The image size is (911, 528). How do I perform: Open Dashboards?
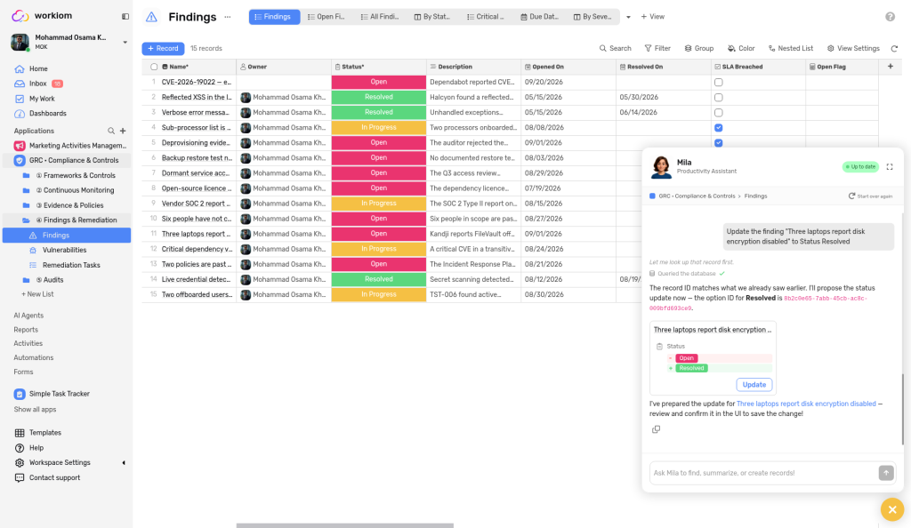pyautogui.click(x=48, y=114)
